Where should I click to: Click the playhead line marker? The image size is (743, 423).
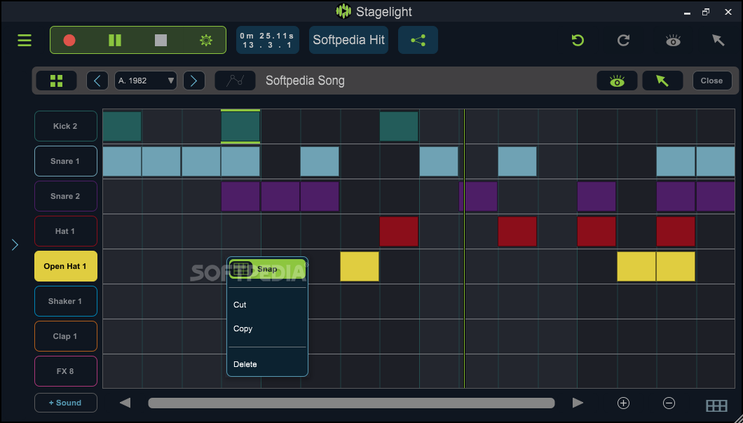click(464, 249)
